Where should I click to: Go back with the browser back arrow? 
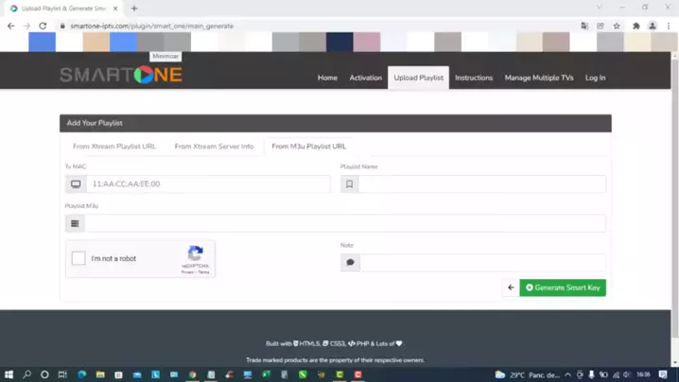10,26
